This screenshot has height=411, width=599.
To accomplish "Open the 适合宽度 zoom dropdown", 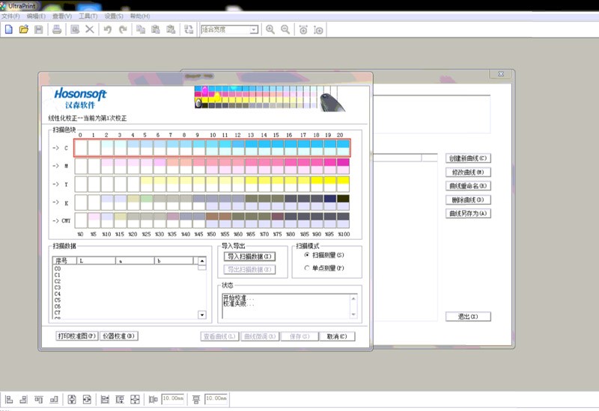I will [x=254, y=30].
